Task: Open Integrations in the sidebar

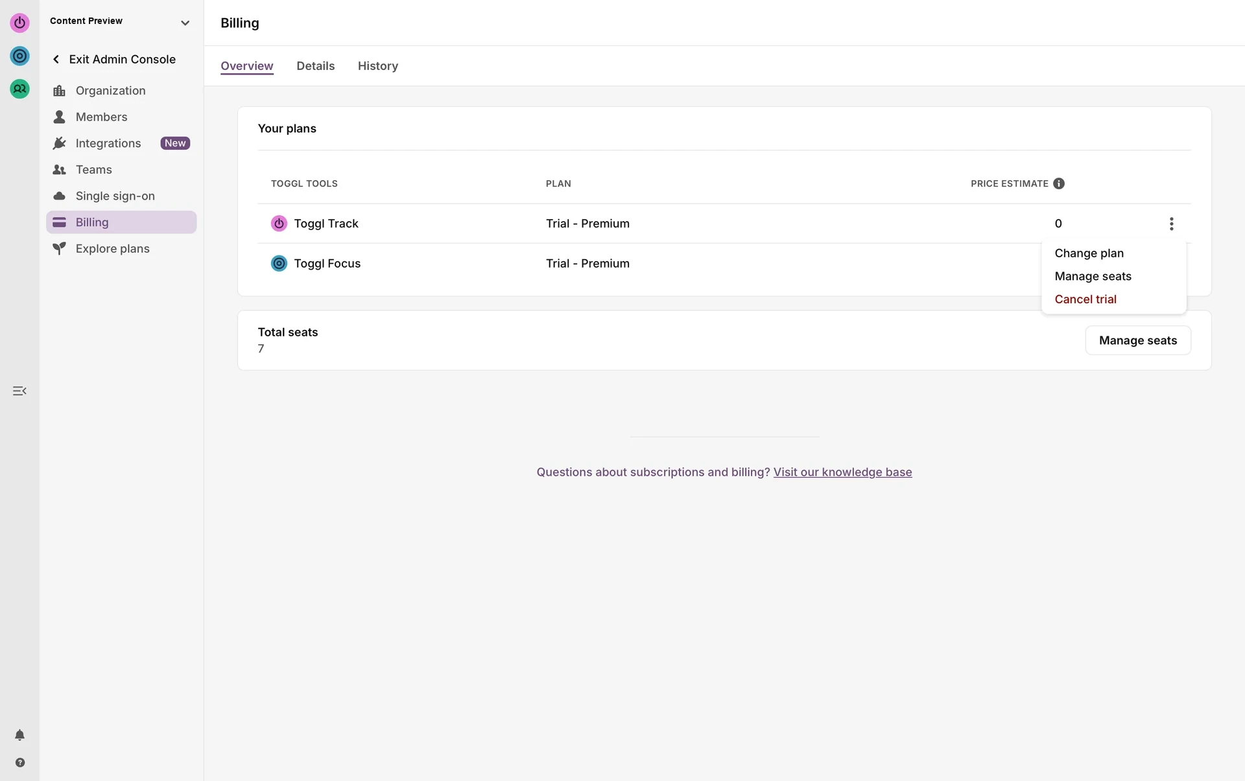Action: click(x=121, y=143)
